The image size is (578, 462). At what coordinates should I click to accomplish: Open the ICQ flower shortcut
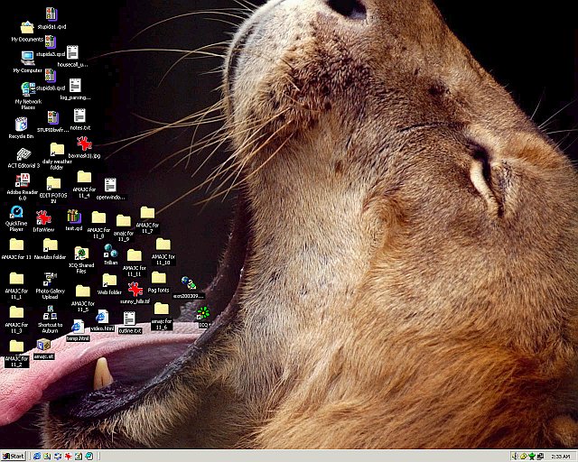pos(203,312)
